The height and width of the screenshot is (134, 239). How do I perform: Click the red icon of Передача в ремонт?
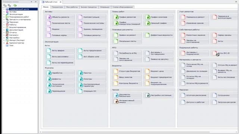(183, 17)
